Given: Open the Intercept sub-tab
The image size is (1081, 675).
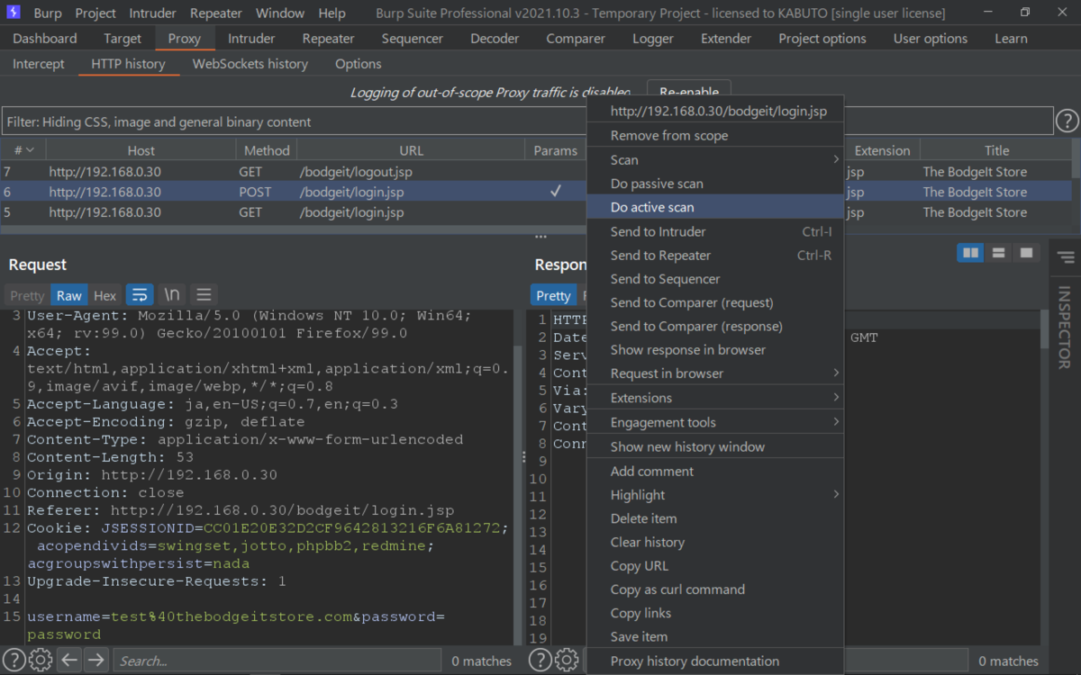Looking at the screenshot, I should click(39, 64).
